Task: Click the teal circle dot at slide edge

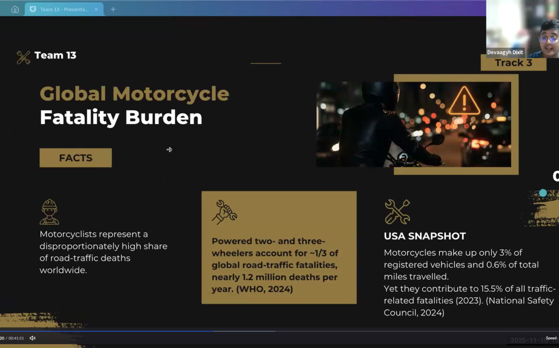Action: (x=543, y=193)
